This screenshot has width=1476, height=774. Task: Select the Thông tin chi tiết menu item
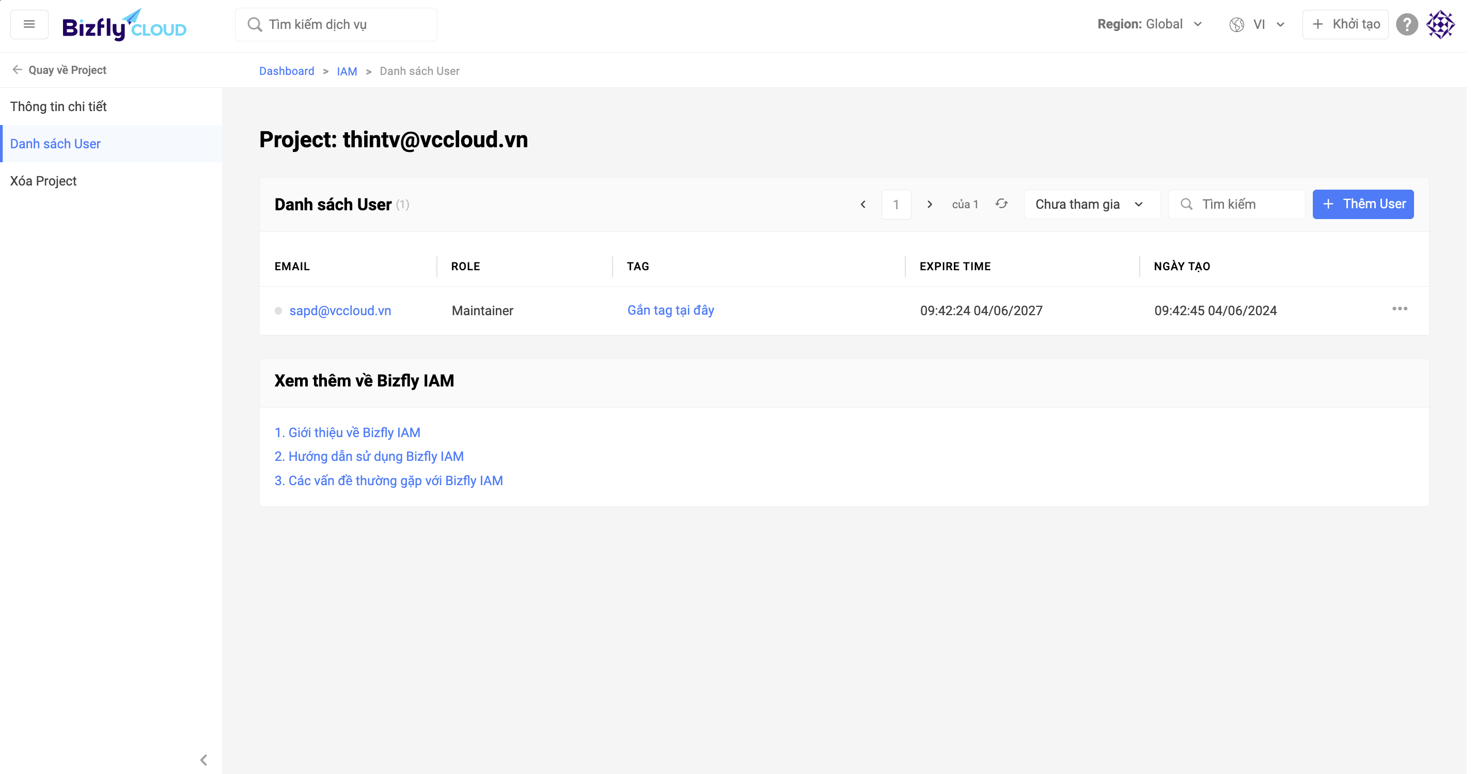point(58,106)
